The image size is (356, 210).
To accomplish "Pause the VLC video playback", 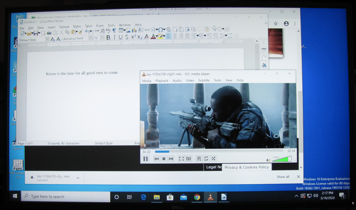I will 145,159.
